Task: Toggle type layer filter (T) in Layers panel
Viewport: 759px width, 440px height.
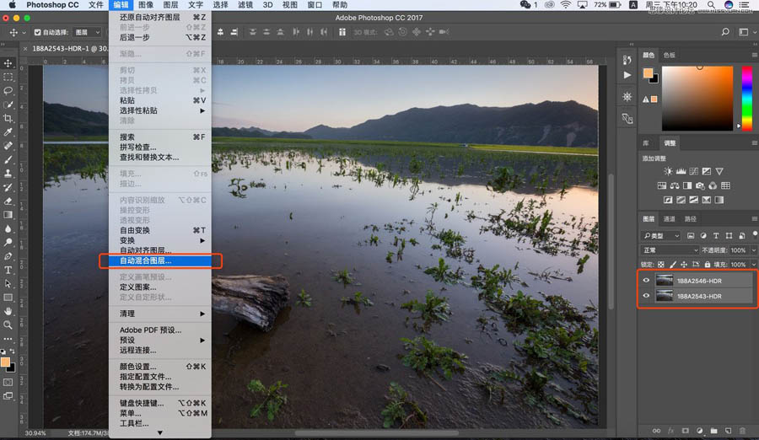Action: [716, 236]
